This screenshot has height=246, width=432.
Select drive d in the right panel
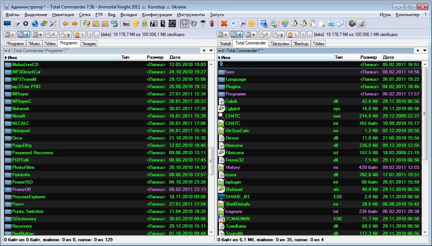coord(237,35)
